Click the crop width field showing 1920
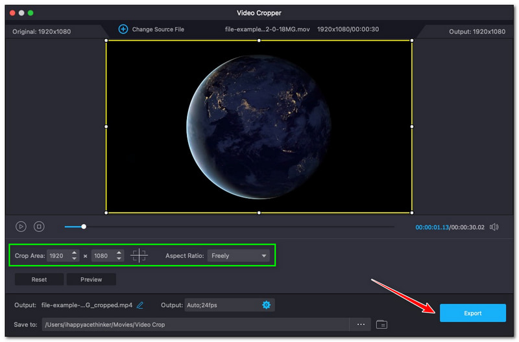This screenshot has width=519, height=342. coord(58,256)
